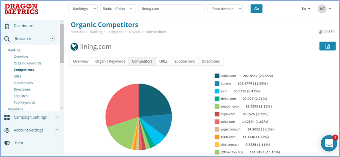Click the jd.com legend color swatch
This screenshot has width=340, height=157.
[x=217, y=83]
